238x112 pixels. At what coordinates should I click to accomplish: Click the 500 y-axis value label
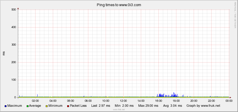14,10
